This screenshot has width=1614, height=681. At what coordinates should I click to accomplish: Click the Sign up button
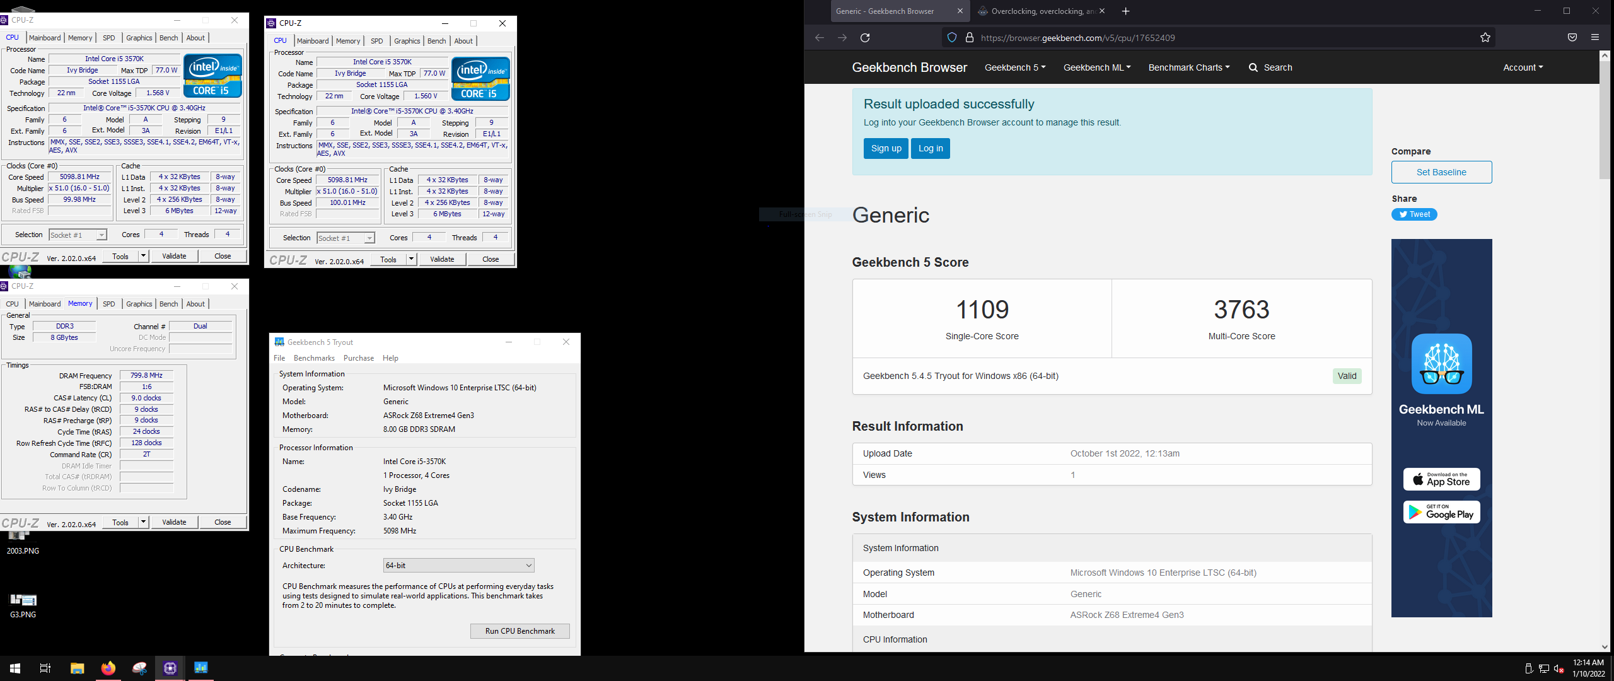(886, 148)
